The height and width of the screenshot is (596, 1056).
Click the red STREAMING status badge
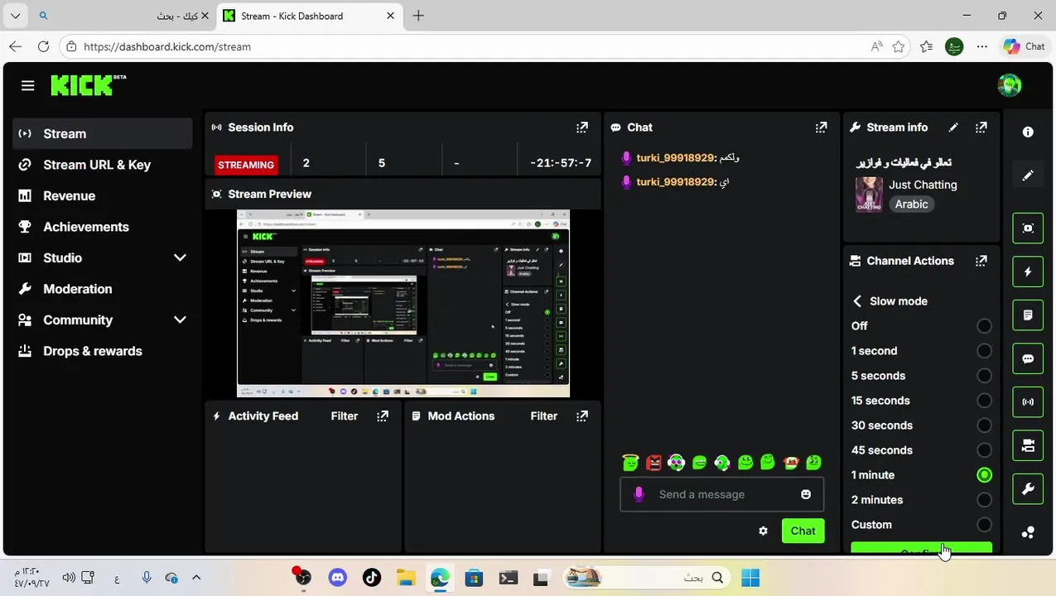[x=246, y=165]
